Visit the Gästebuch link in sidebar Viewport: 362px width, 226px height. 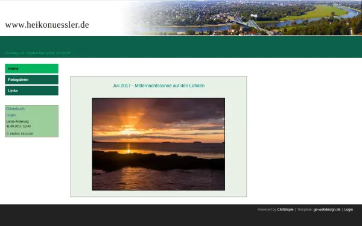click(x=16, y=108)
